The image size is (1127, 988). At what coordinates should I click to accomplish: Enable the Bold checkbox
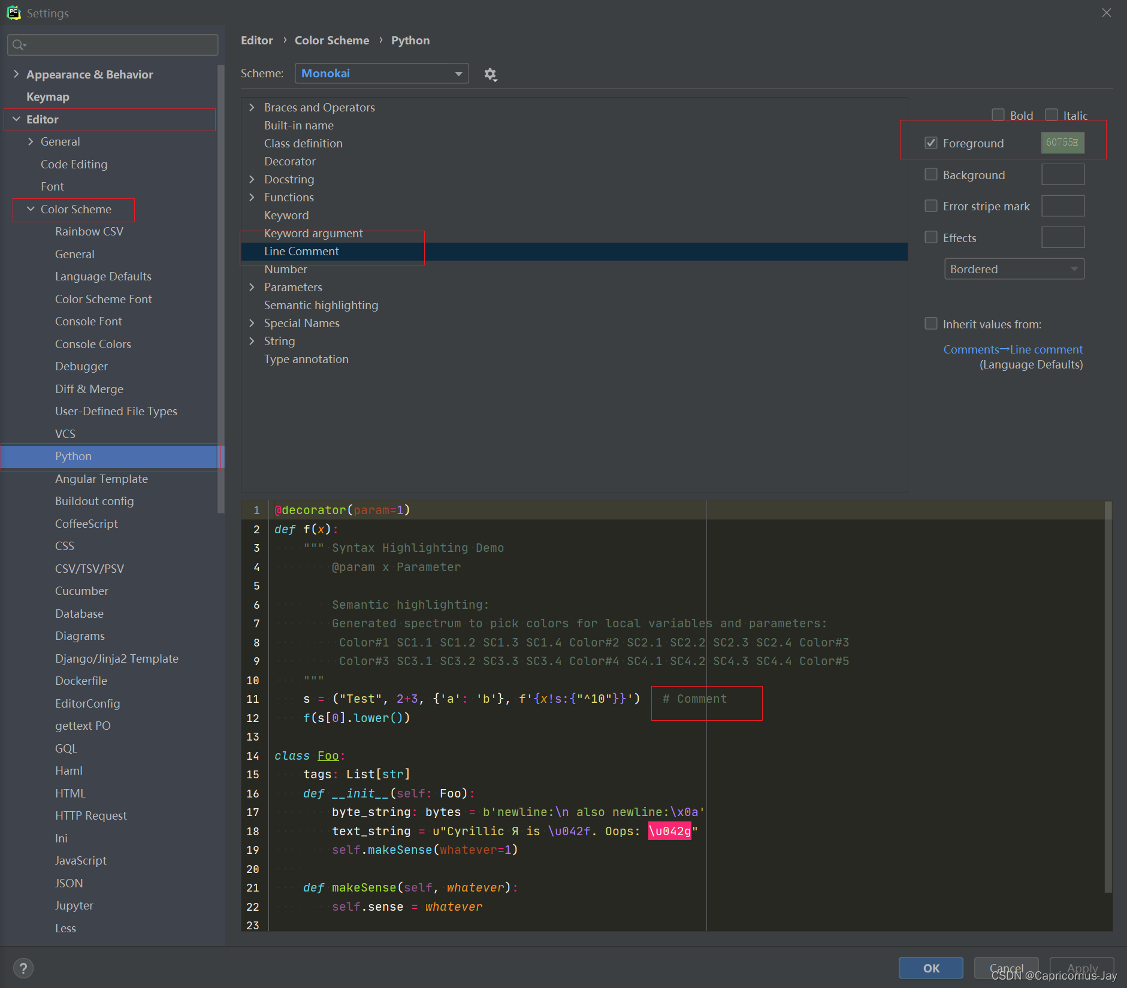tap(998, 115)
